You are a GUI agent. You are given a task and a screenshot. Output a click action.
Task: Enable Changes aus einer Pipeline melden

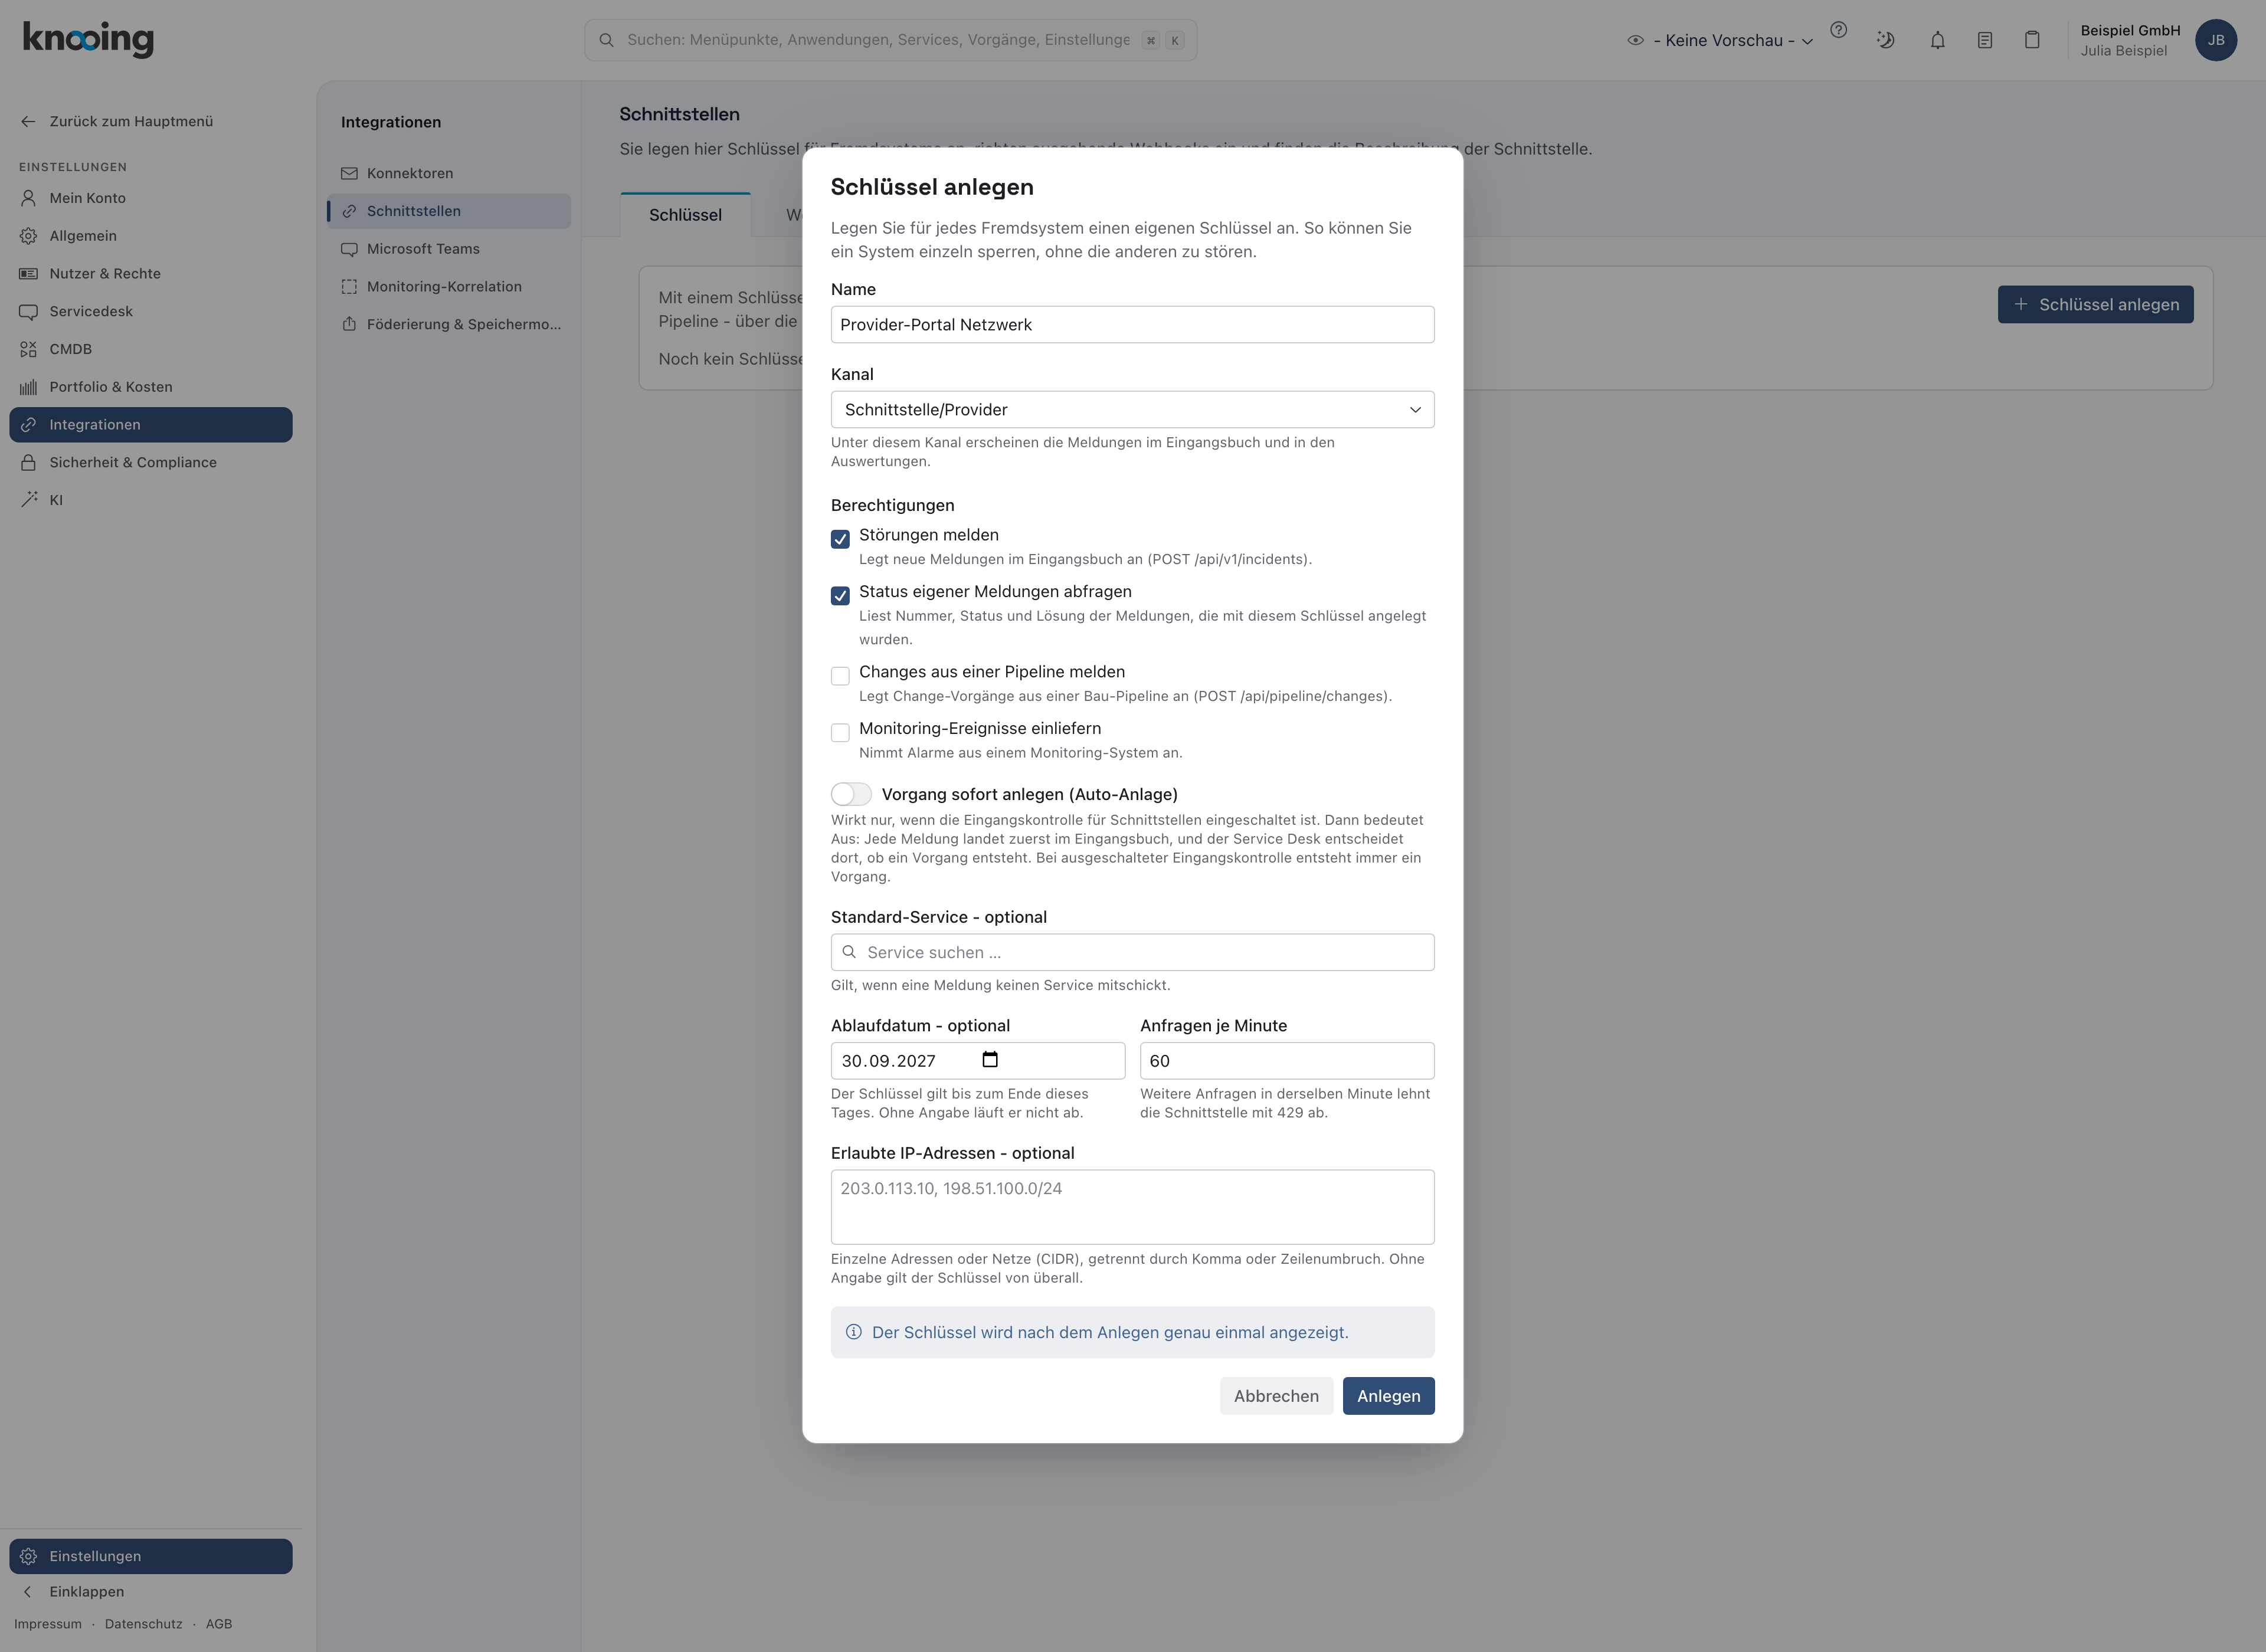pos(840,676)
